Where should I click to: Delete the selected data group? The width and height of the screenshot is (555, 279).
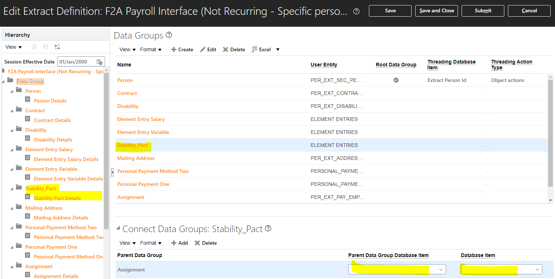(234, 49)
